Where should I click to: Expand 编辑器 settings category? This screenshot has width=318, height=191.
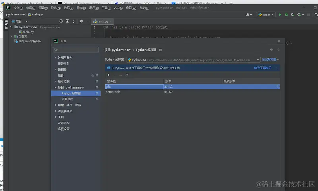coord(55,69)
